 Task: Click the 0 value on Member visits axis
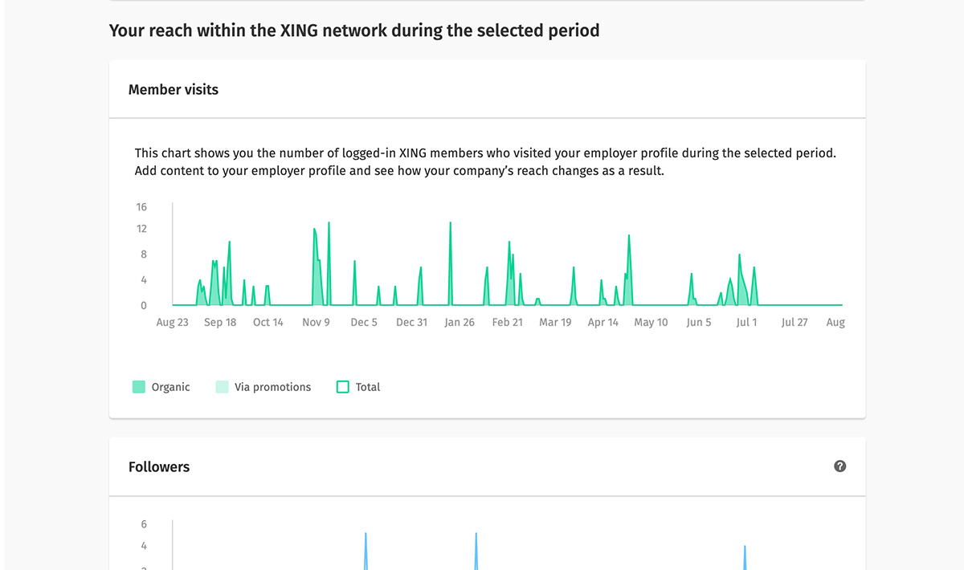(144, 306)
